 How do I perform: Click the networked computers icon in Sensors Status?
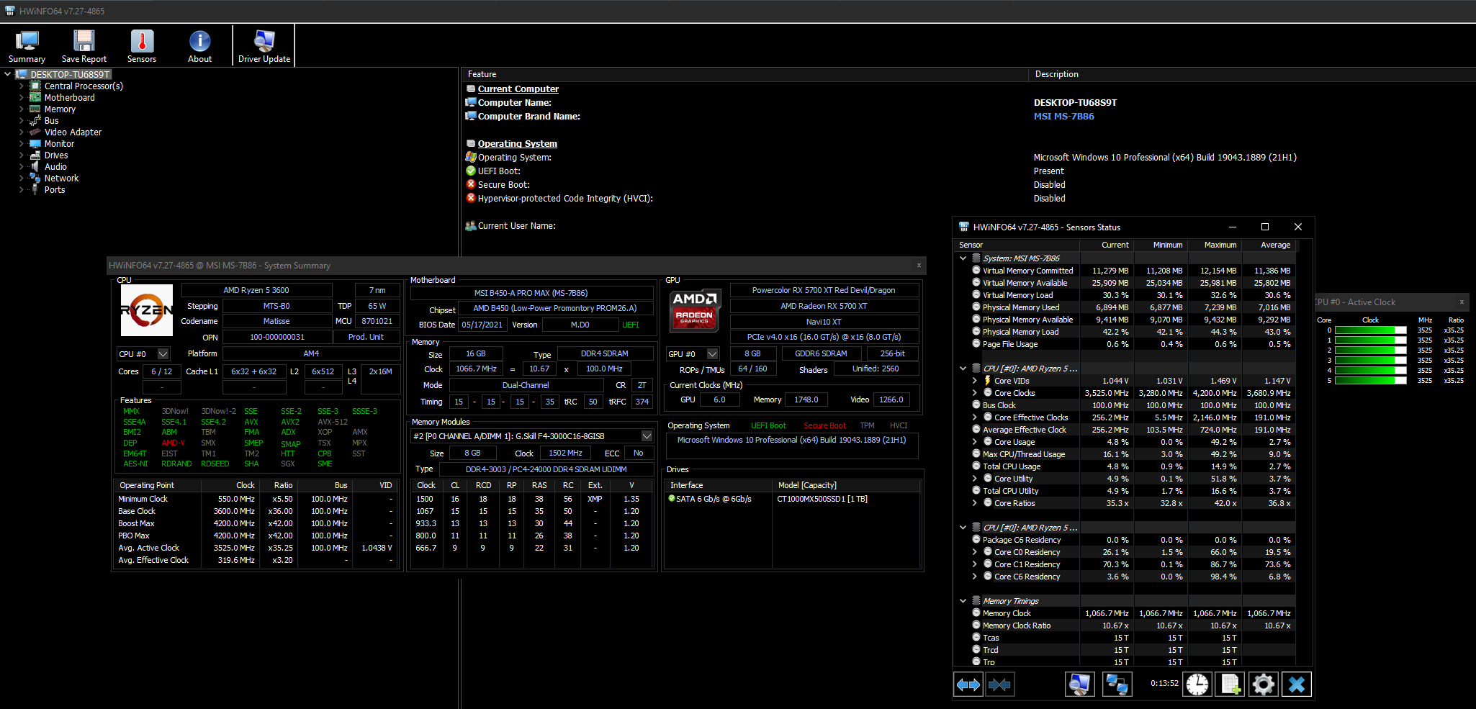[x=1117, y=685]
